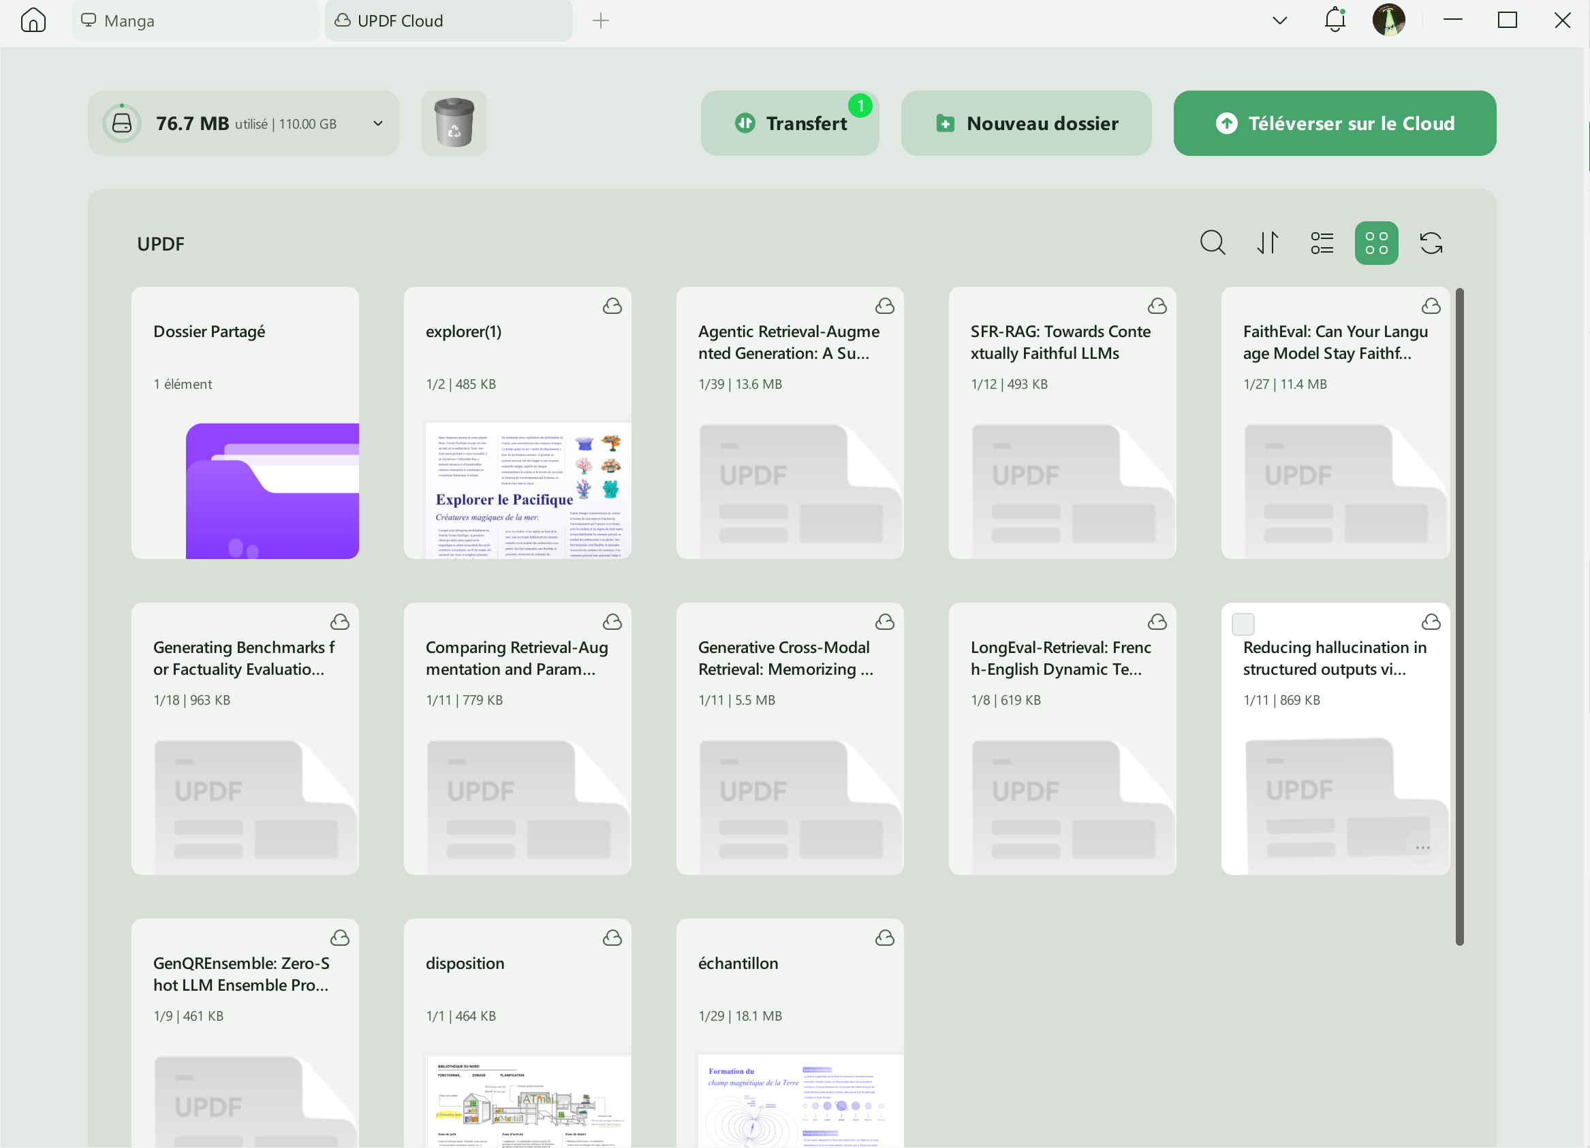Switch to list view
The height and width of the screenshot is (1148, 1590).
tap(1322, 242)
